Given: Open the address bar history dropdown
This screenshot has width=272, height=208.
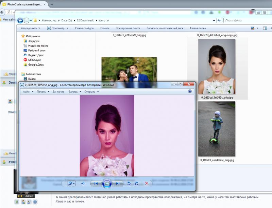Looking at the screenshot, I should [214, 21].
